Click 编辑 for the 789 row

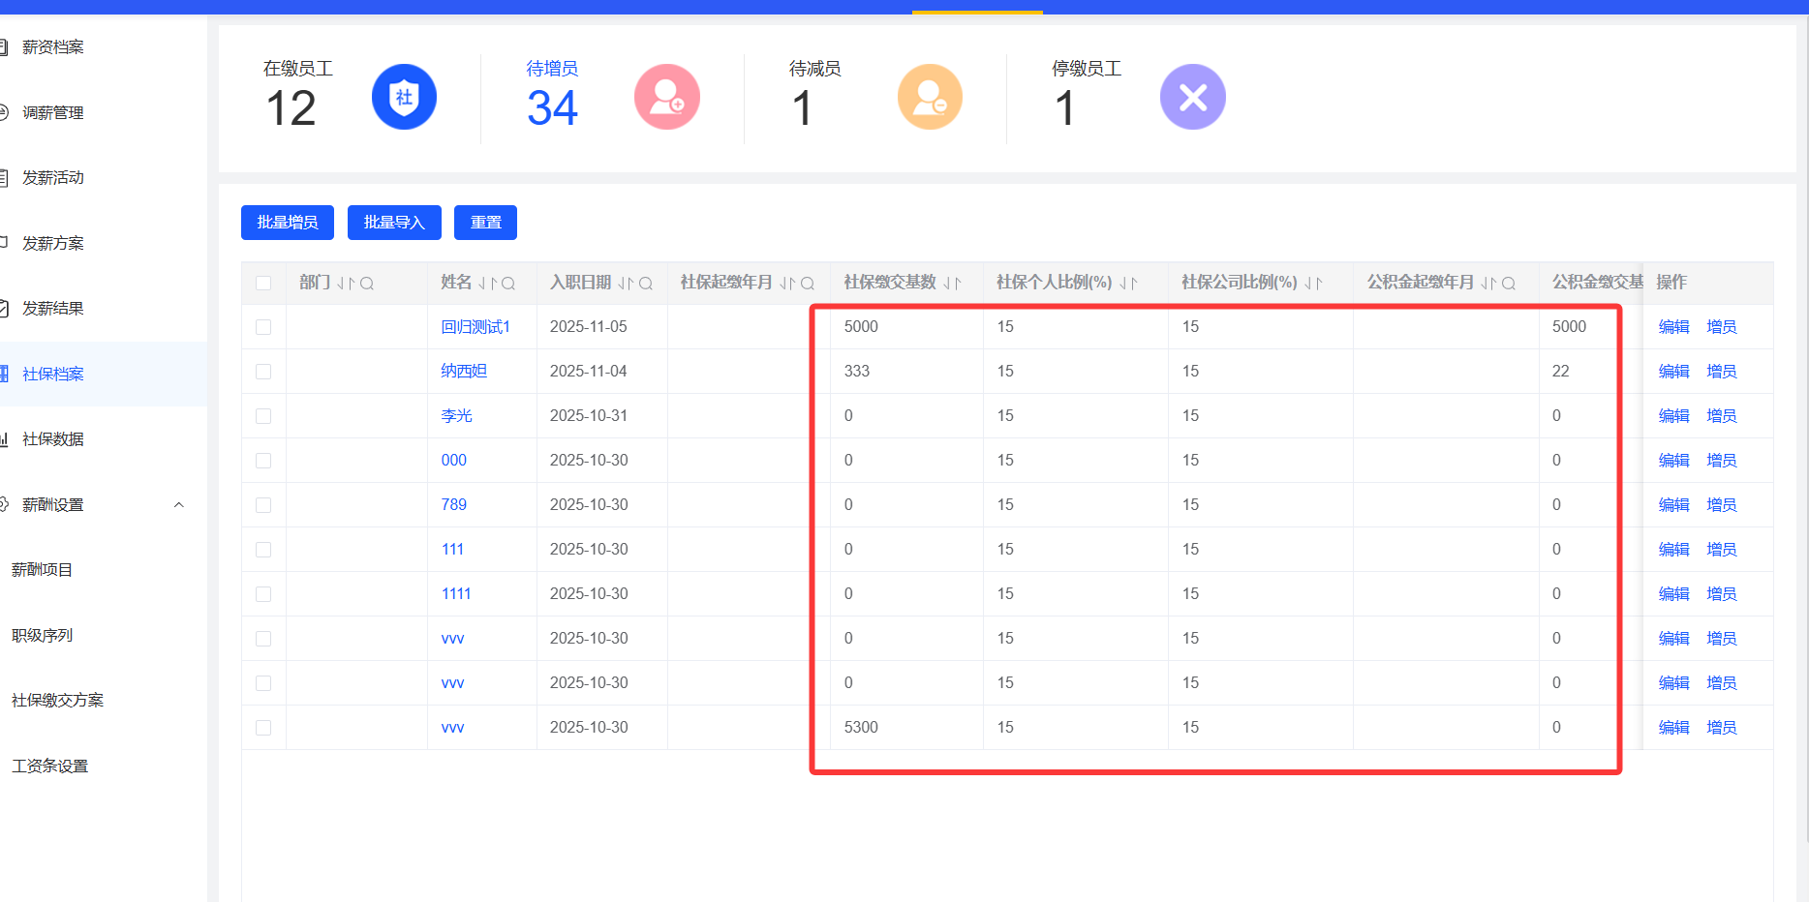pyautogui.click(x=1673, y=505)
